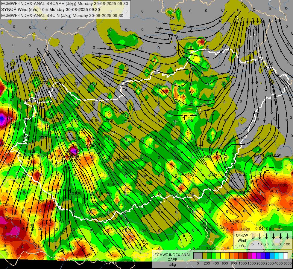
Task: Click the CAPE label in the legend
Action: pyautogui.click(x=172, y=260)
